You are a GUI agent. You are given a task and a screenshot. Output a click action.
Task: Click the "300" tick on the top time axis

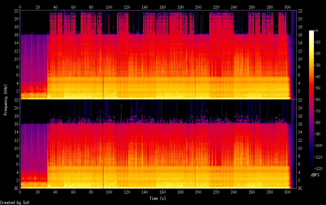pyautogui.click(x=287, y=7)
